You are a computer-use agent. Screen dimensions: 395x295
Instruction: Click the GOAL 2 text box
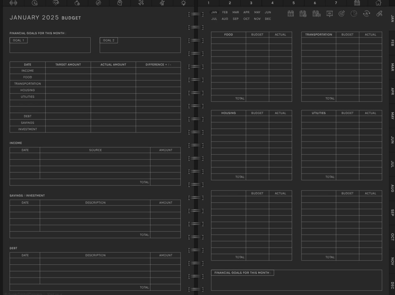(140, 48)
